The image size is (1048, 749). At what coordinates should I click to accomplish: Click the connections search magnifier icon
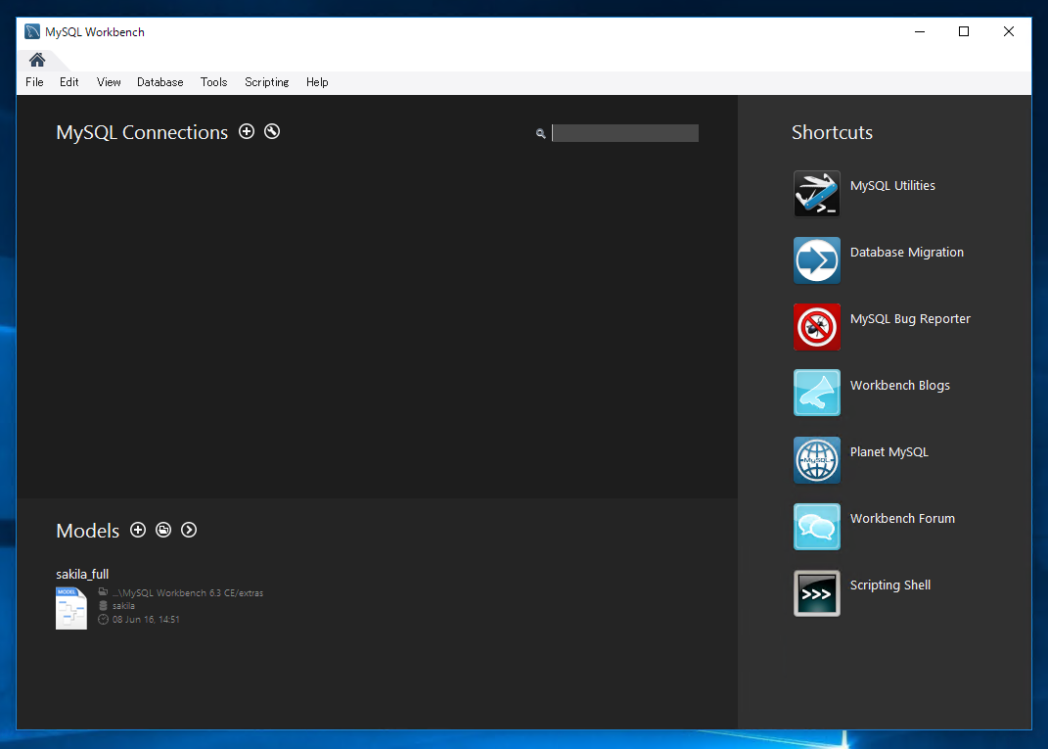point(541,134)
